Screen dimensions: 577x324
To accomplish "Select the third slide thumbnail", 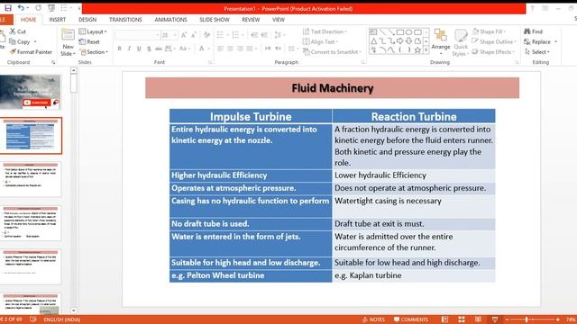I will pyautogui.click(x=30, y=179).
